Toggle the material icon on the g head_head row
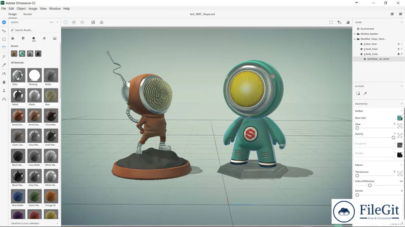This screenshot has height=227, width=405. pyautogui.click(x=399, y=49)
